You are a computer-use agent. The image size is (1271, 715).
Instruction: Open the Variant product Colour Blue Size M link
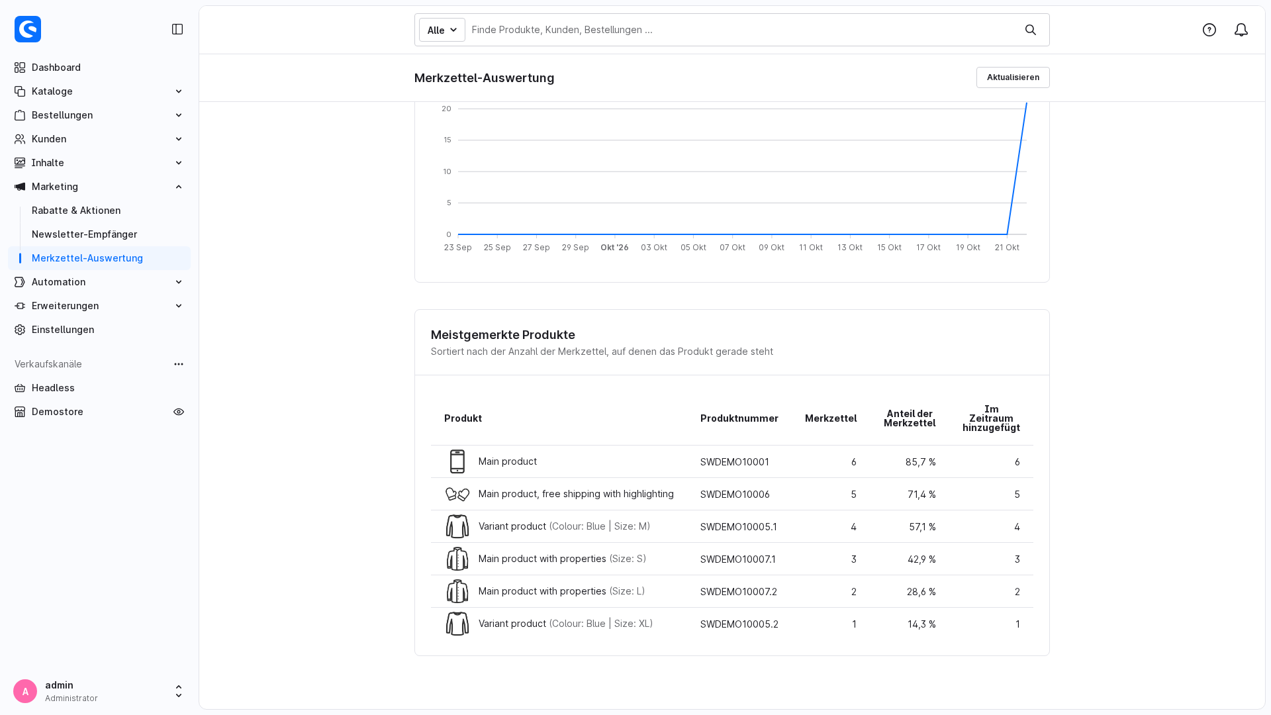(x=564, y=526)
